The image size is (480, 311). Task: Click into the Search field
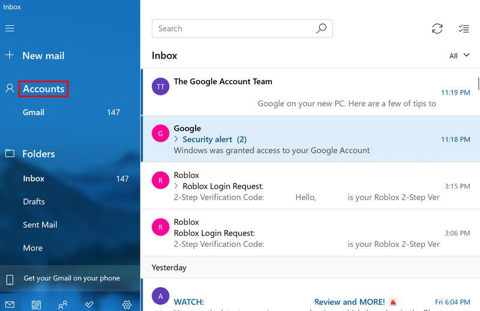pos(242,28)
